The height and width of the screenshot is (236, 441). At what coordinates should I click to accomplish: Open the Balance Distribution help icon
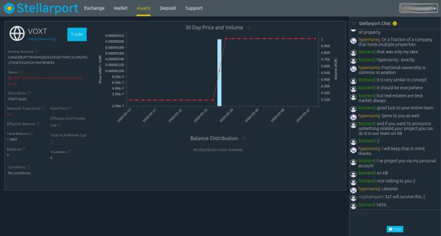pyautogui.click(x=244, y=139)
